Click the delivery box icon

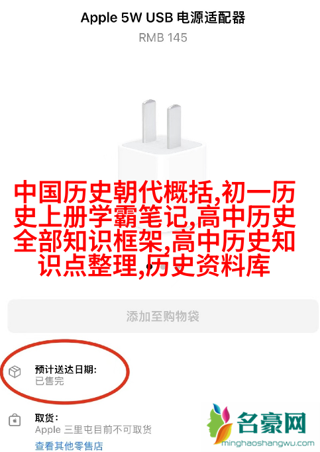pos(15,371)
